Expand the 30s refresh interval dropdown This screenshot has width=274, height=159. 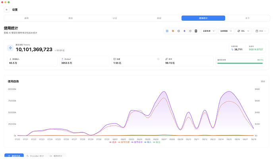[243, 31]
